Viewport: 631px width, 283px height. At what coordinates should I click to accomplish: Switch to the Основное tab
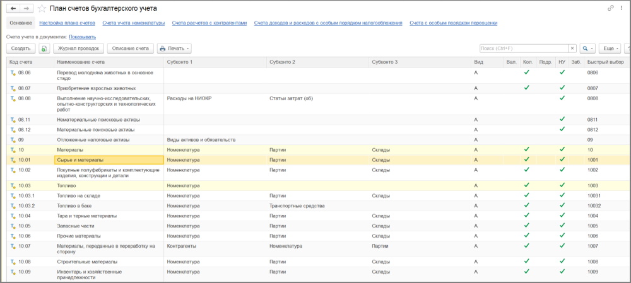pyautogui.click(x=20, y=23)
